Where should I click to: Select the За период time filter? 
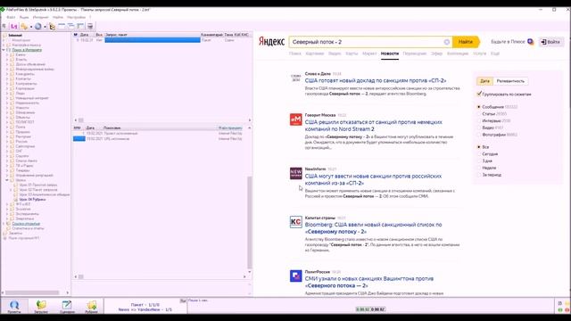pyautogui.click(x=479, y=175)
